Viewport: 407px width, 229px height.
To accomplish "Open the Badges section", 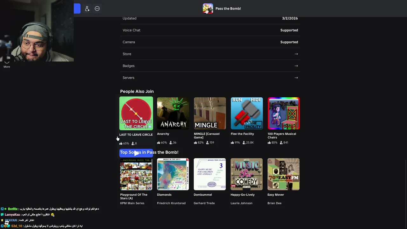I will pos(210,66).
